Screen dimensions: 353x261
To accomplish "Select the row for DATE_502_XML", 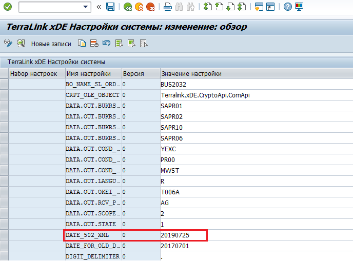I will click(5, 235).
